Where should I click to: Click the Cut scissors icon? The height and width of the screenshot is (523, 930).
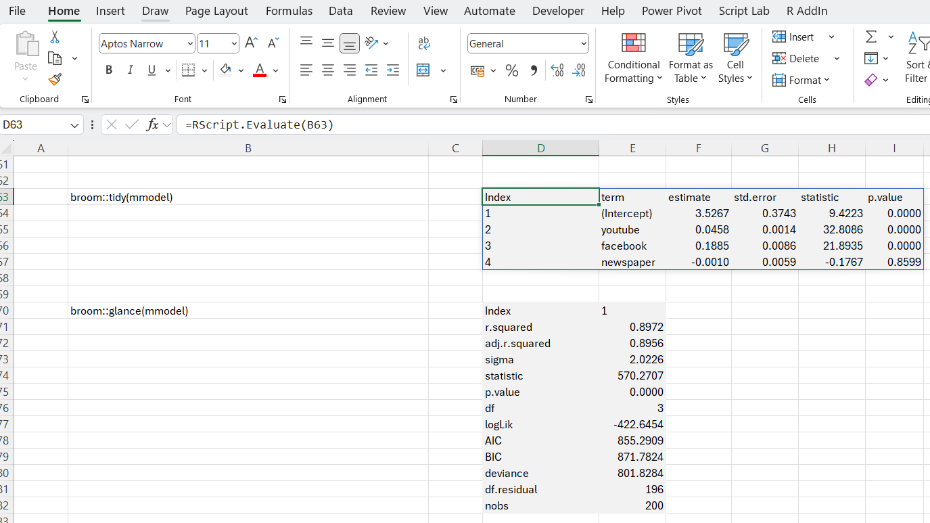[55, 37]
